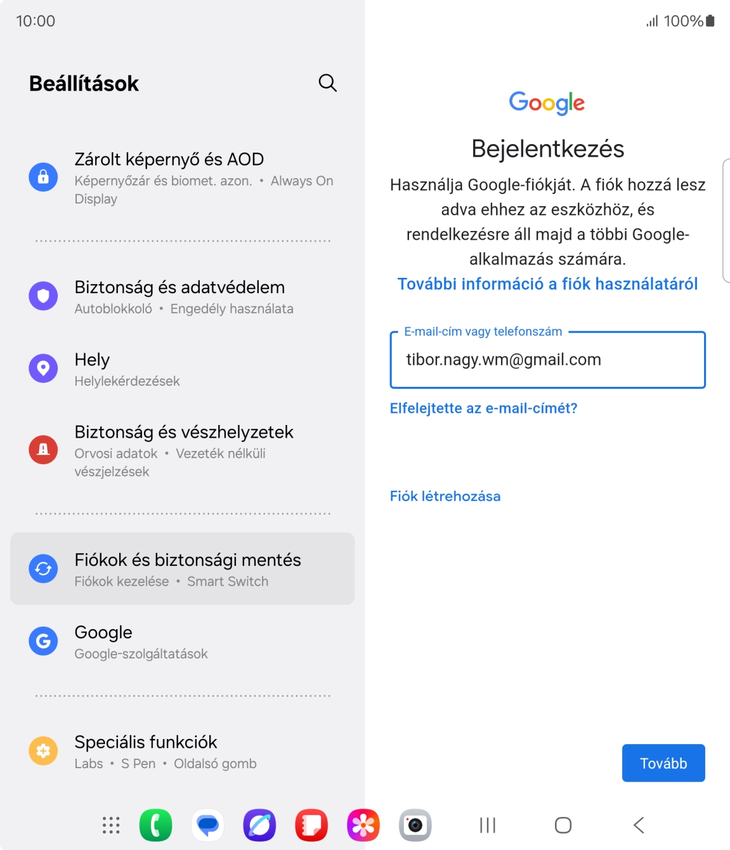730x850 pixels.
Task: Open the app drawer grid icon
Action: click(111, 825)
